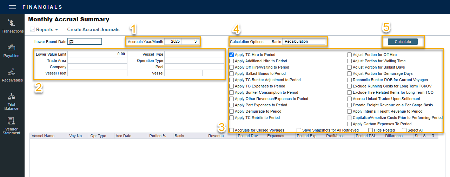Screen dimensions: 450x177
Task: Open the Vessel Type selection field
Action: pos(194,54)
